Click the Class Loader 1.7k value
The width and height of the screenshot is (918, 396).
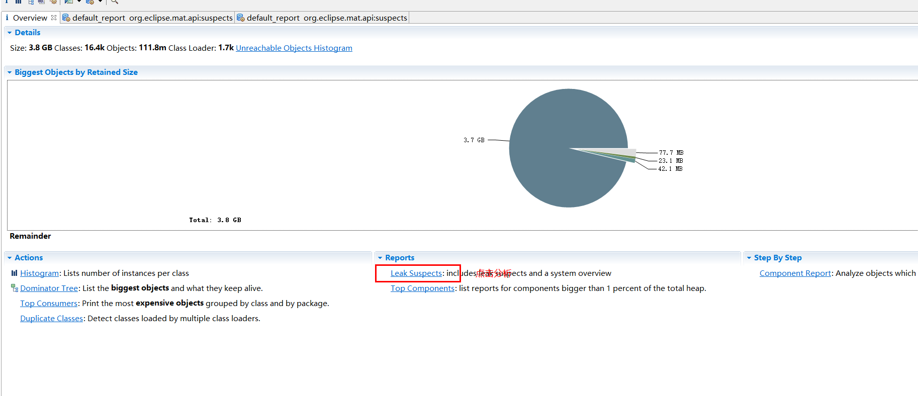[226, 48]
